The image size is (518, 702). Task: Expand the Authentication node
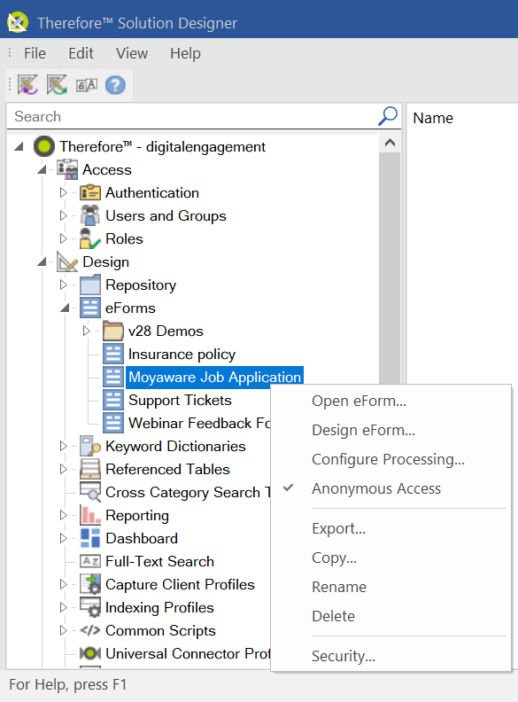tap(63, 192)
